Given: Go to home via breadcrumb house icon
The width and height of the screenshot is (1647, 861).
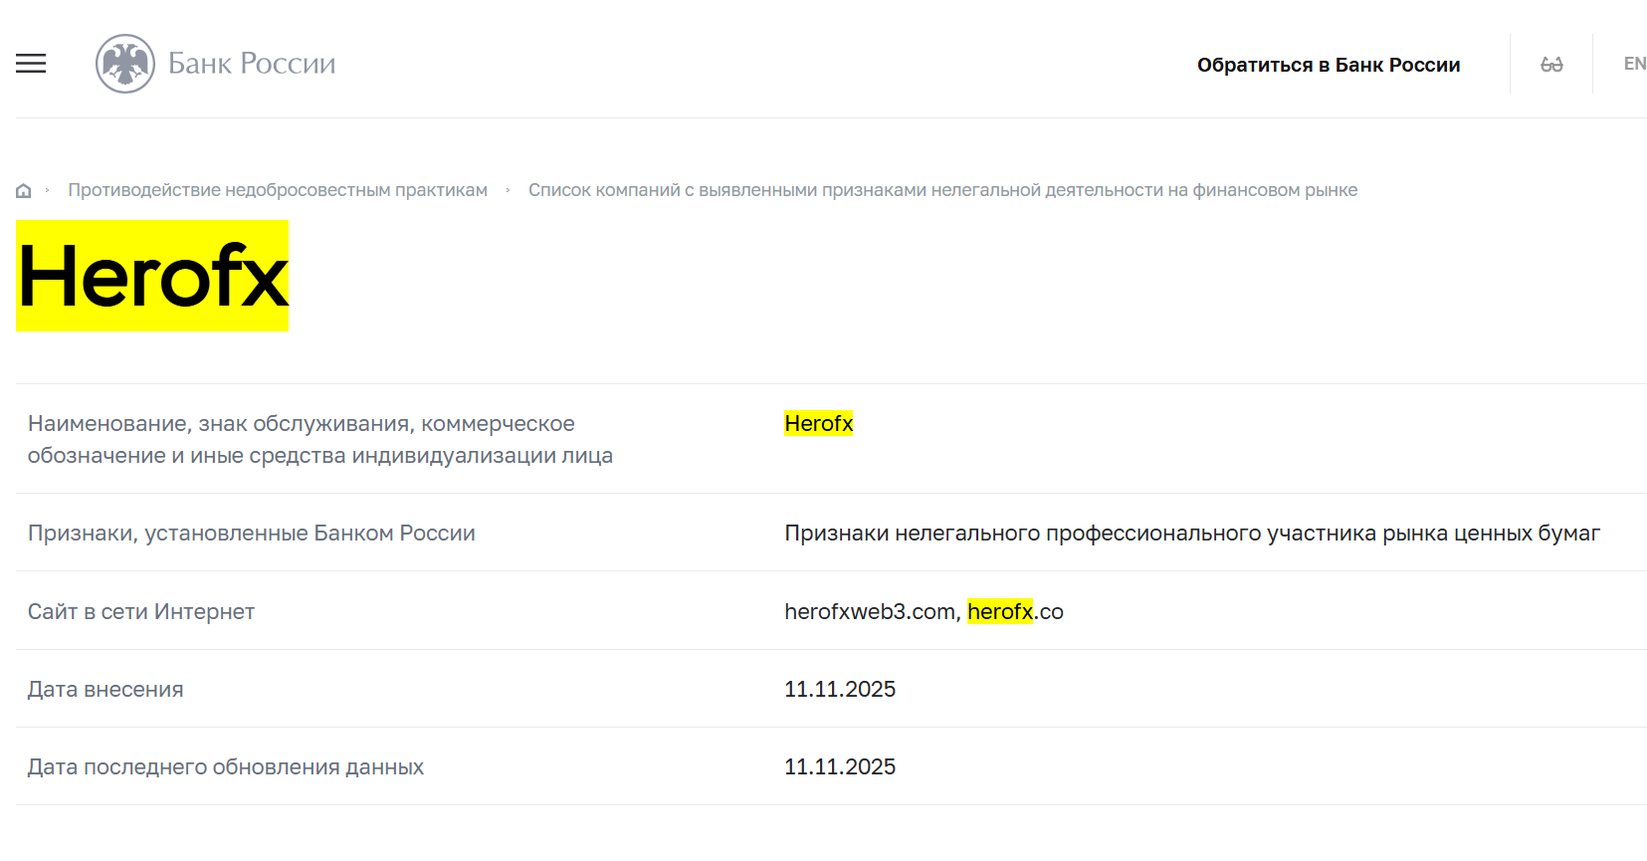Looking at the screenshot, I should click(x=24, y=191).
